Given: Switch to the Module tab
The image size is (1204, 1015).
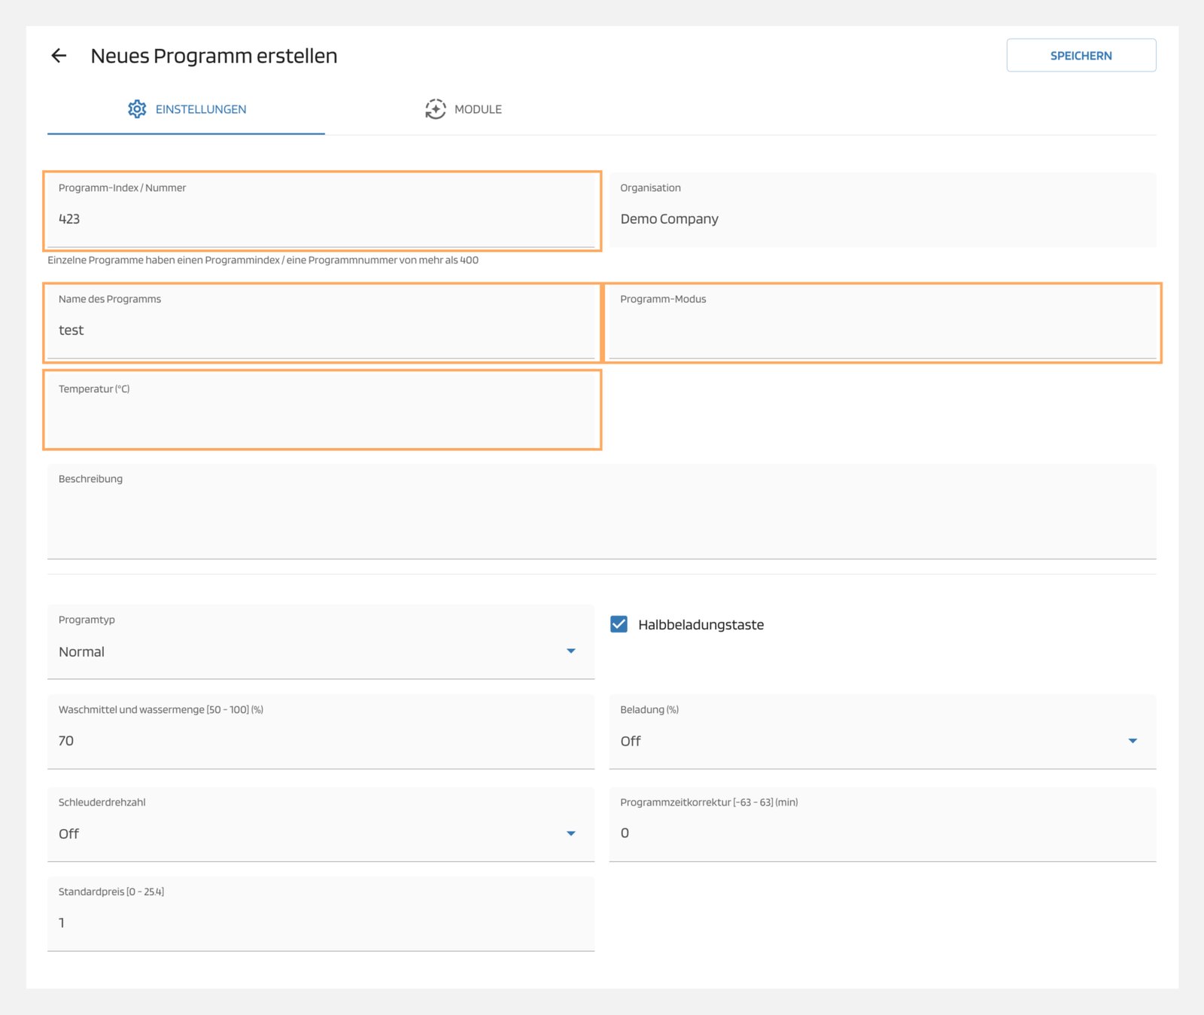Looking at the screenshot, I should [477, 110].
